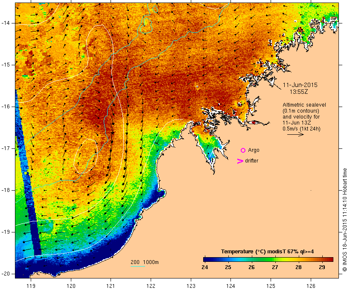Click colorbar tick label 25
The image size is (350, 290).
pos(228,267)
